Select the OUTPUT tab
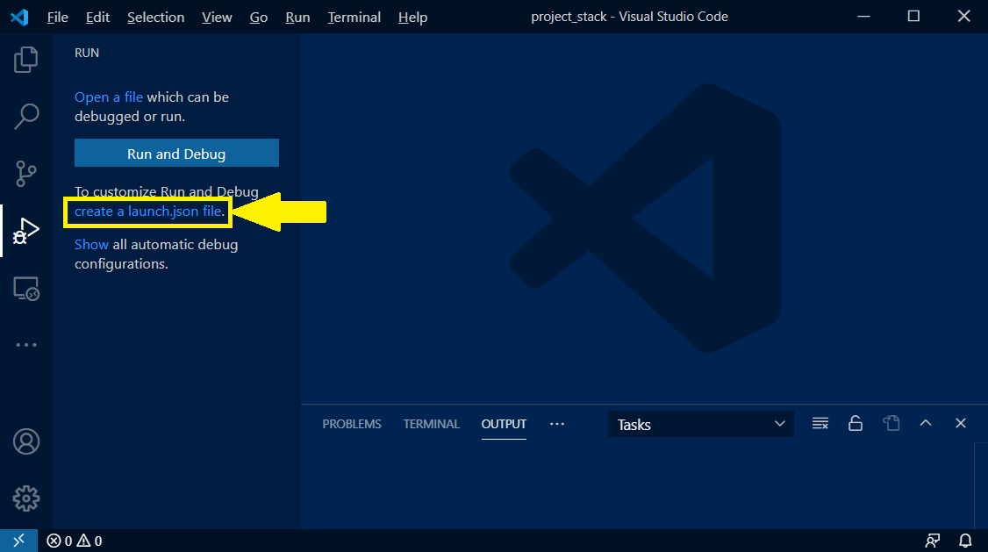 point(504,424)
